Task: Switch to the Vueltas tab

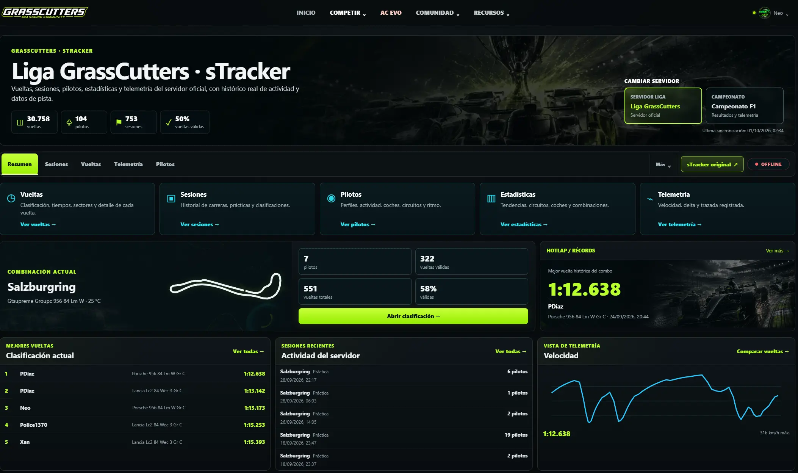Action: 91,164
